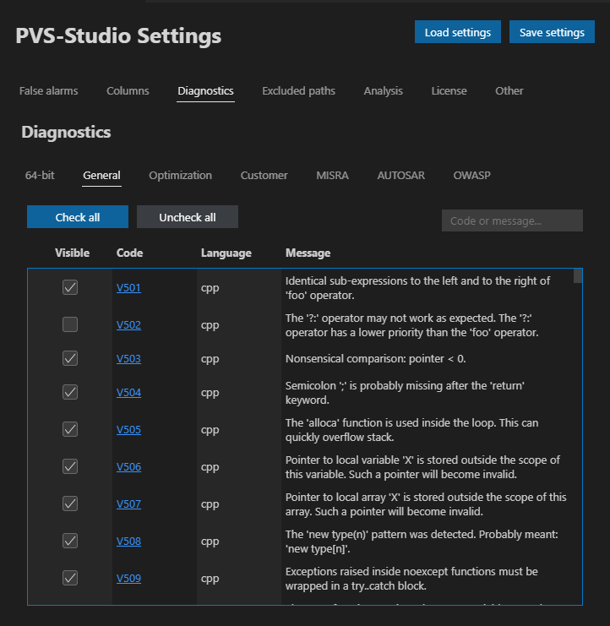Screen dimensions: 610x626
Task: Toggle the V505 diagnostic checkbox
Action: 70,429
